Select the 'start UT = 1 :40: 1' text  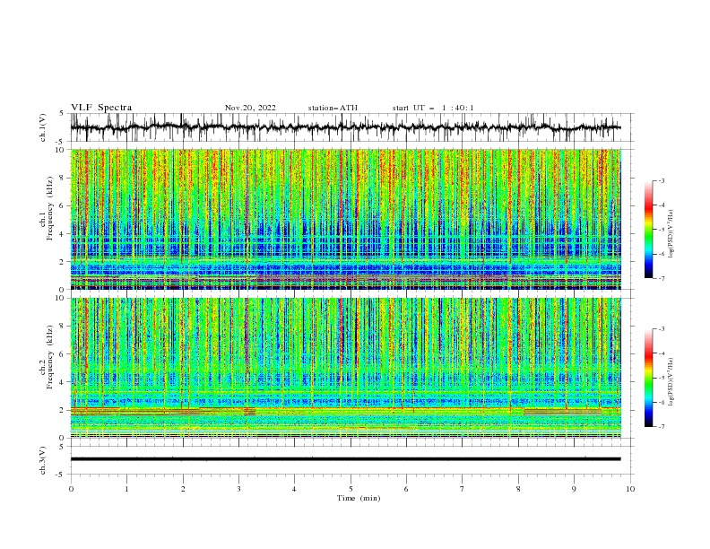pos(433,108)
